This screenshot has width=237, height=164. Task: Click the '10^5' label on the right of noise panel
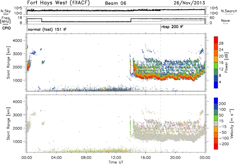(214, 8)
